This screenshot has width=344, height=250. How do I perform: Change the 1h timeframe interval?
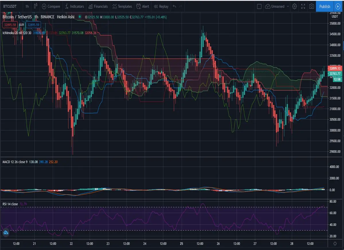click(x=27, y=6)
